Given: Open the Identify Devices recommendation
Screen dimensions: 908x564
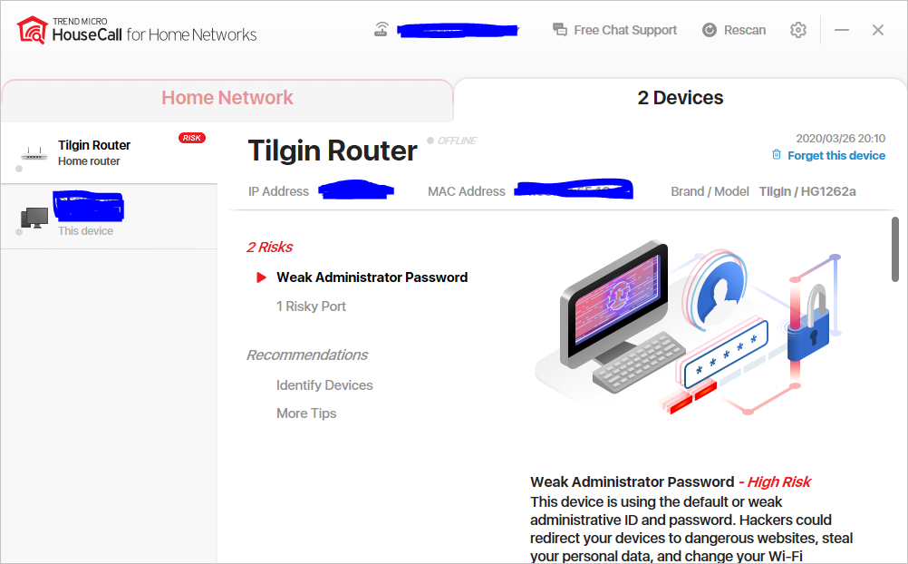Looking at the screenshot, I should 324,384.
